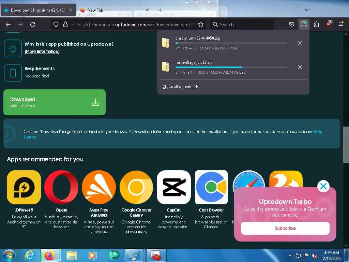Close the New Tab tab
Viewport: 349px width, 262px height.
pos(147,10)
